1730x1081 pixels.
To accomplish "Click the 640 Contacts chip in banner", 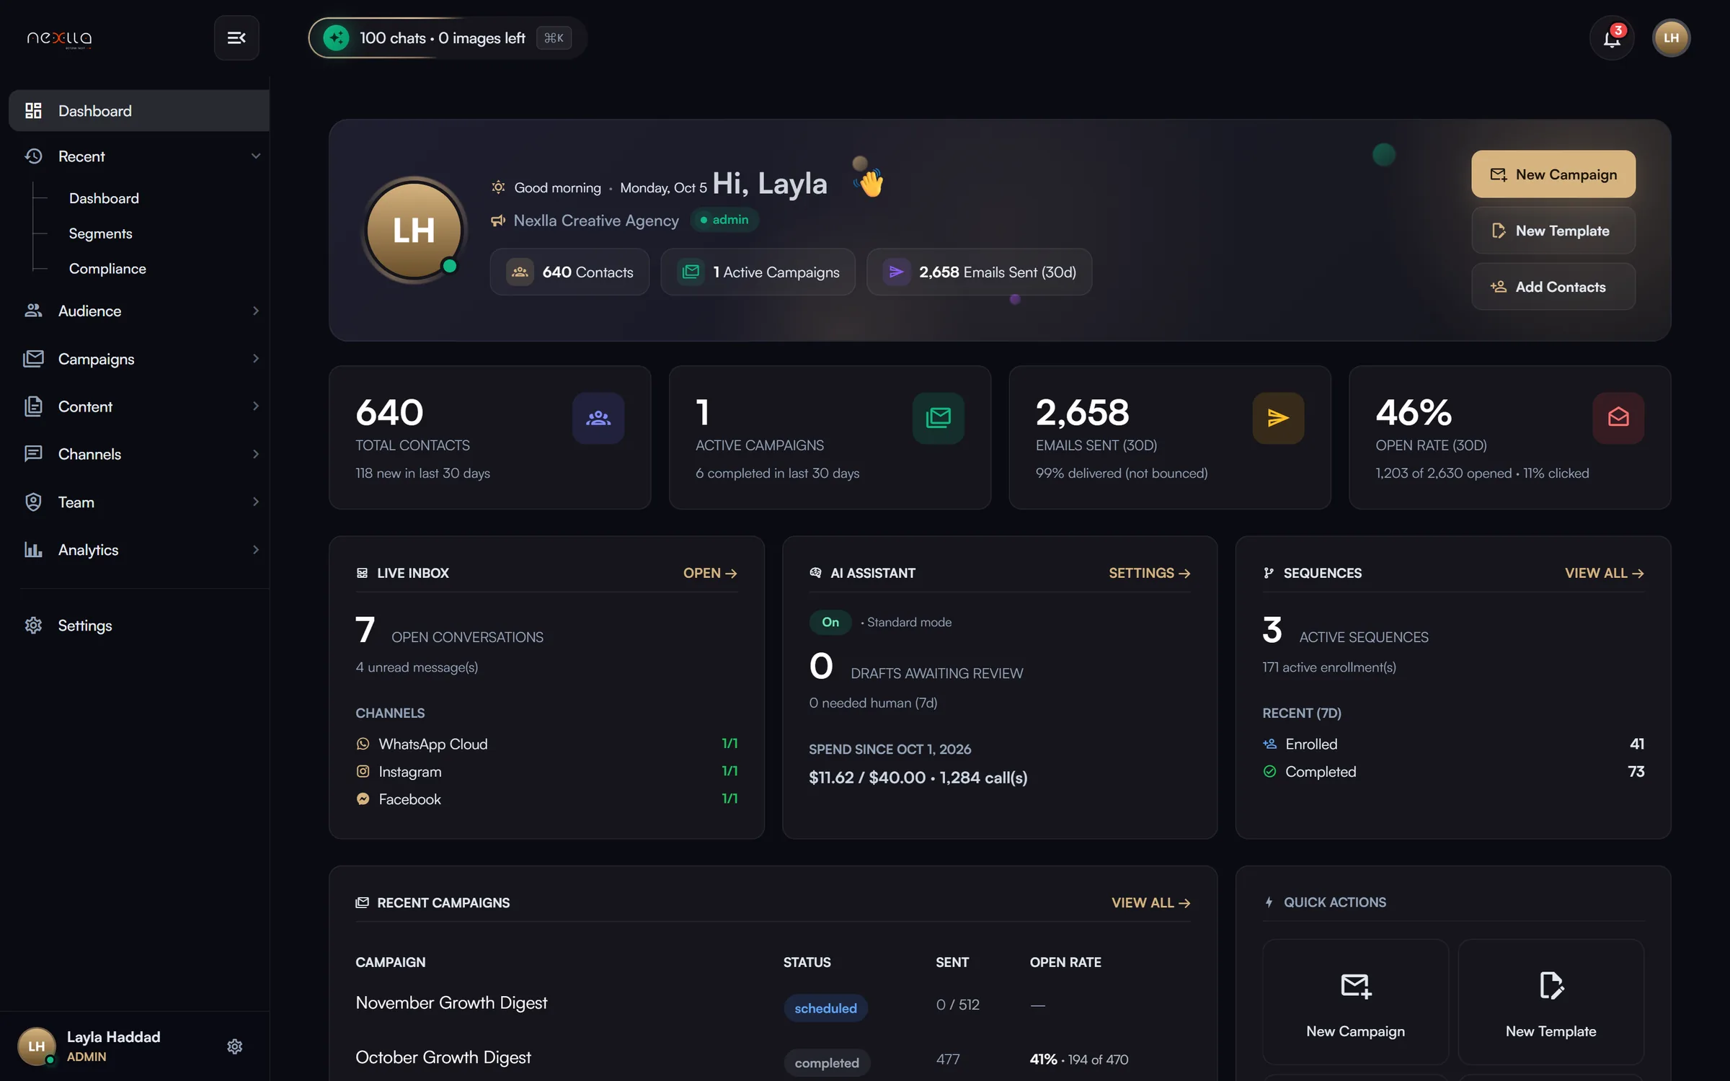I will click(569, 272).
